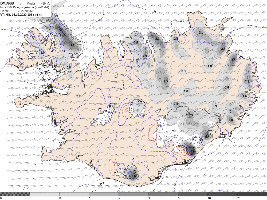Click the 2.3 snowfall value
The height and width of the screenshot is (200, 267).
[144, 56]
